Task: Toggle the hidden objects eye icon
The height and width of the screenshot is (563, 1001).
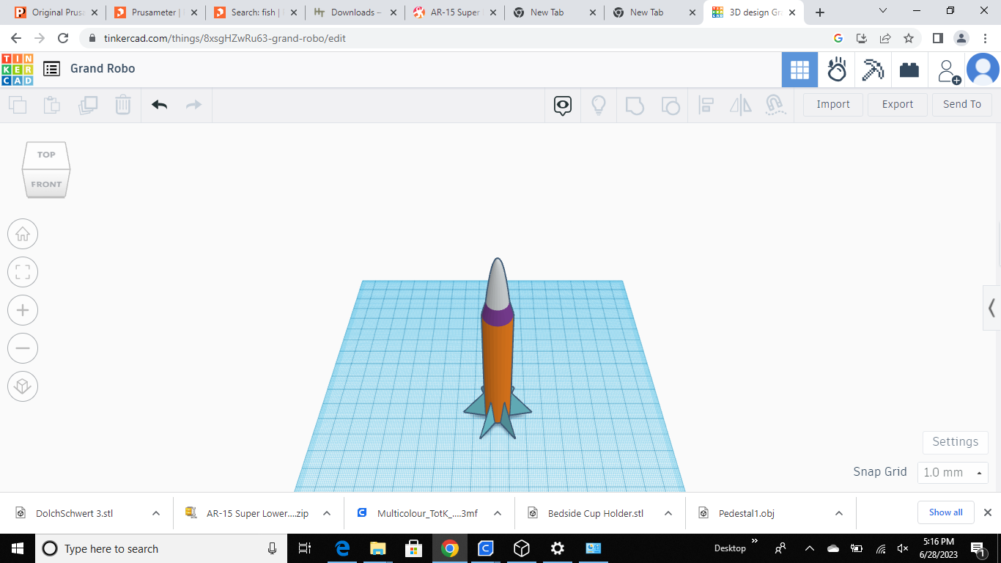Action: pyautogui.click(x=562, y=105)
